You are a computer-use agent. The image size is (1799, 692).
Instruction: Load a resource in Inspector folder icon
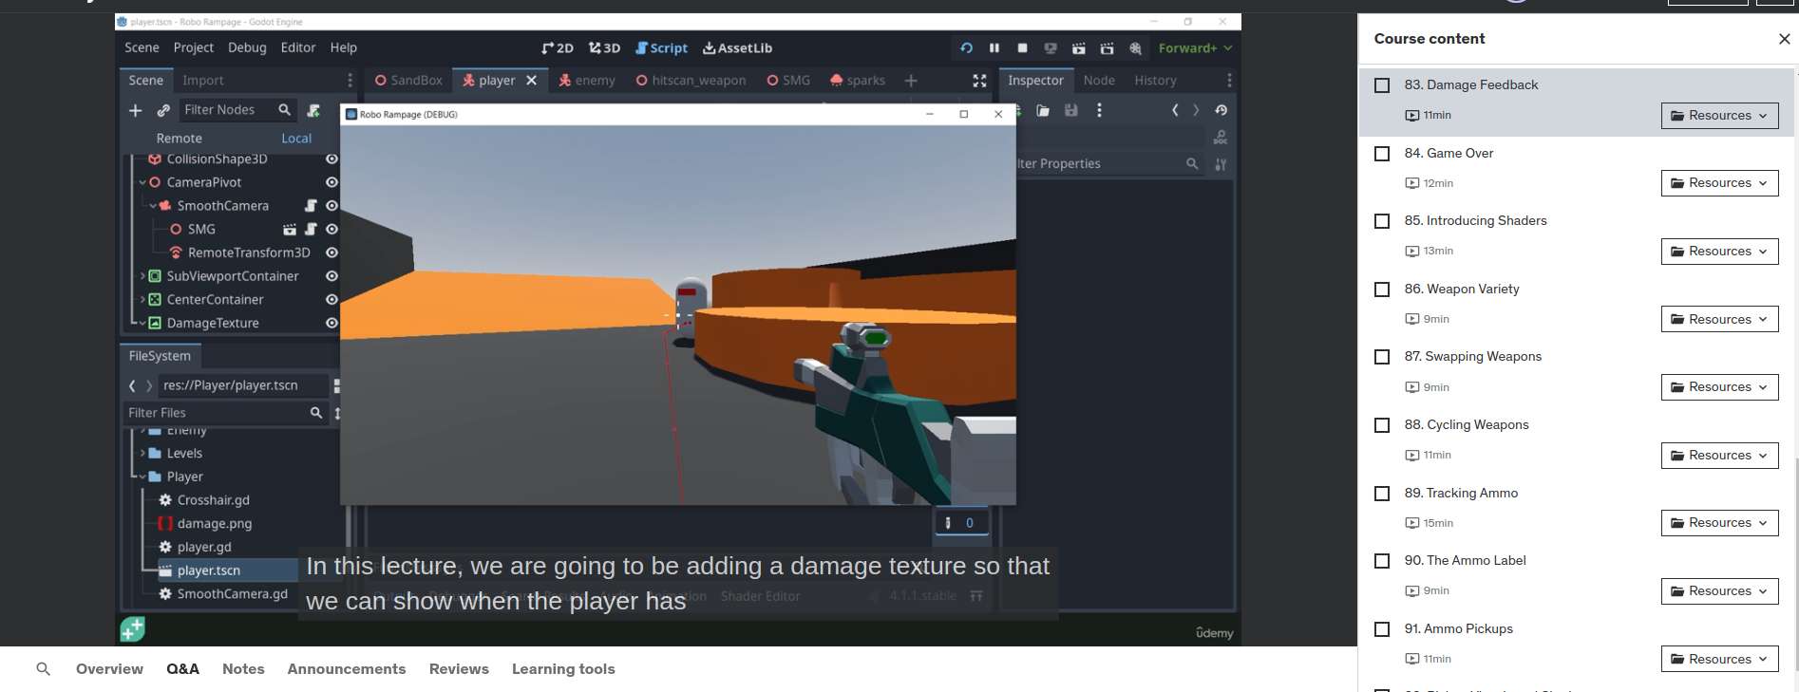pos(1043,110)
